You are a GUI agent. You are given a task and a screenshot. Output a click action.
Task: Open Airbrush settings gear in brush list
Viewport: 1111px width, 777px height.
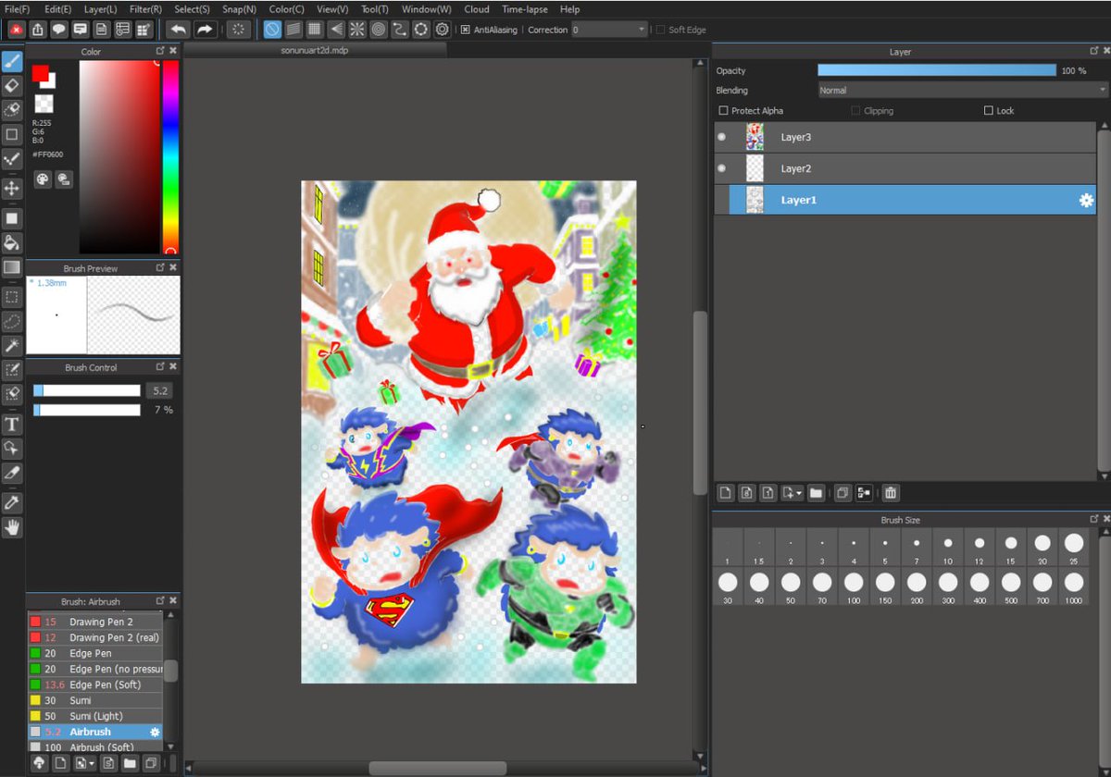155,732
